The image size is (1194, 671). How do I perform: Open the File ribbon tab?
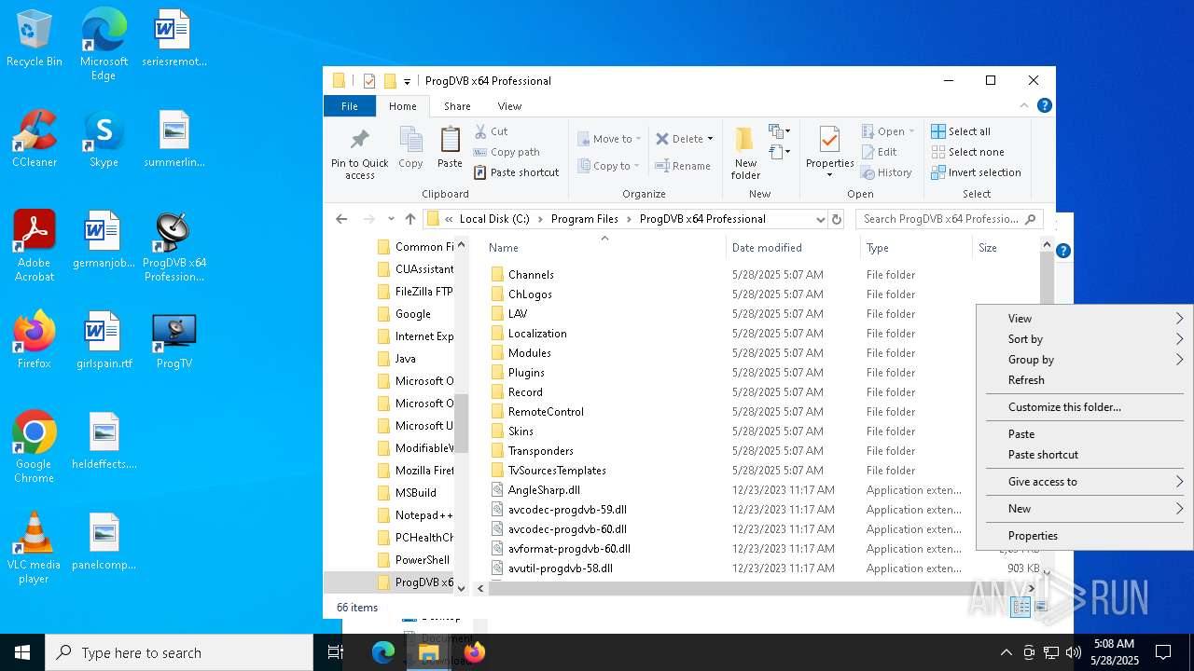pos(350,106)
